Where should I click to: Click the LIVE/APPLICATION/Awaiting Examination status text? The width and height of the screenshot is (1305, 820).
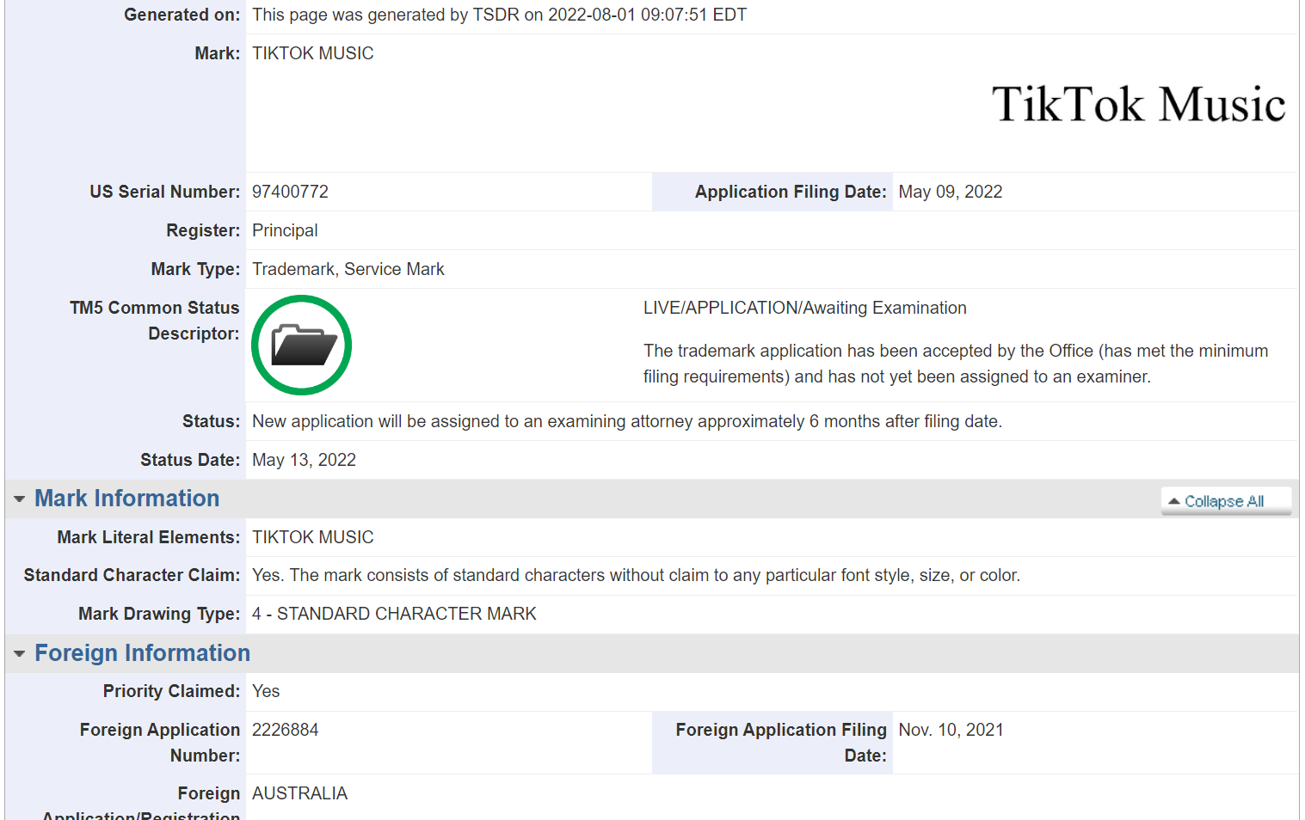click(805, 308)
